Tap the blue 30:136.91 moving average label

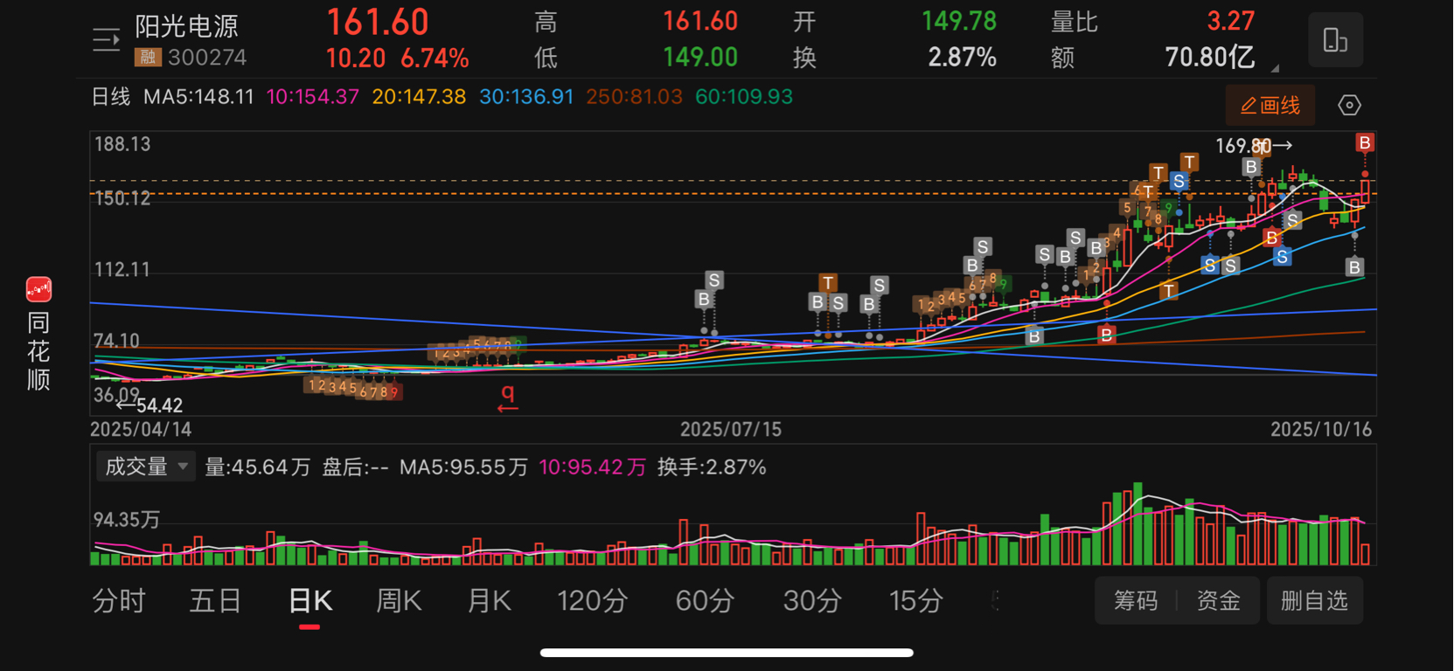(526, 97)
